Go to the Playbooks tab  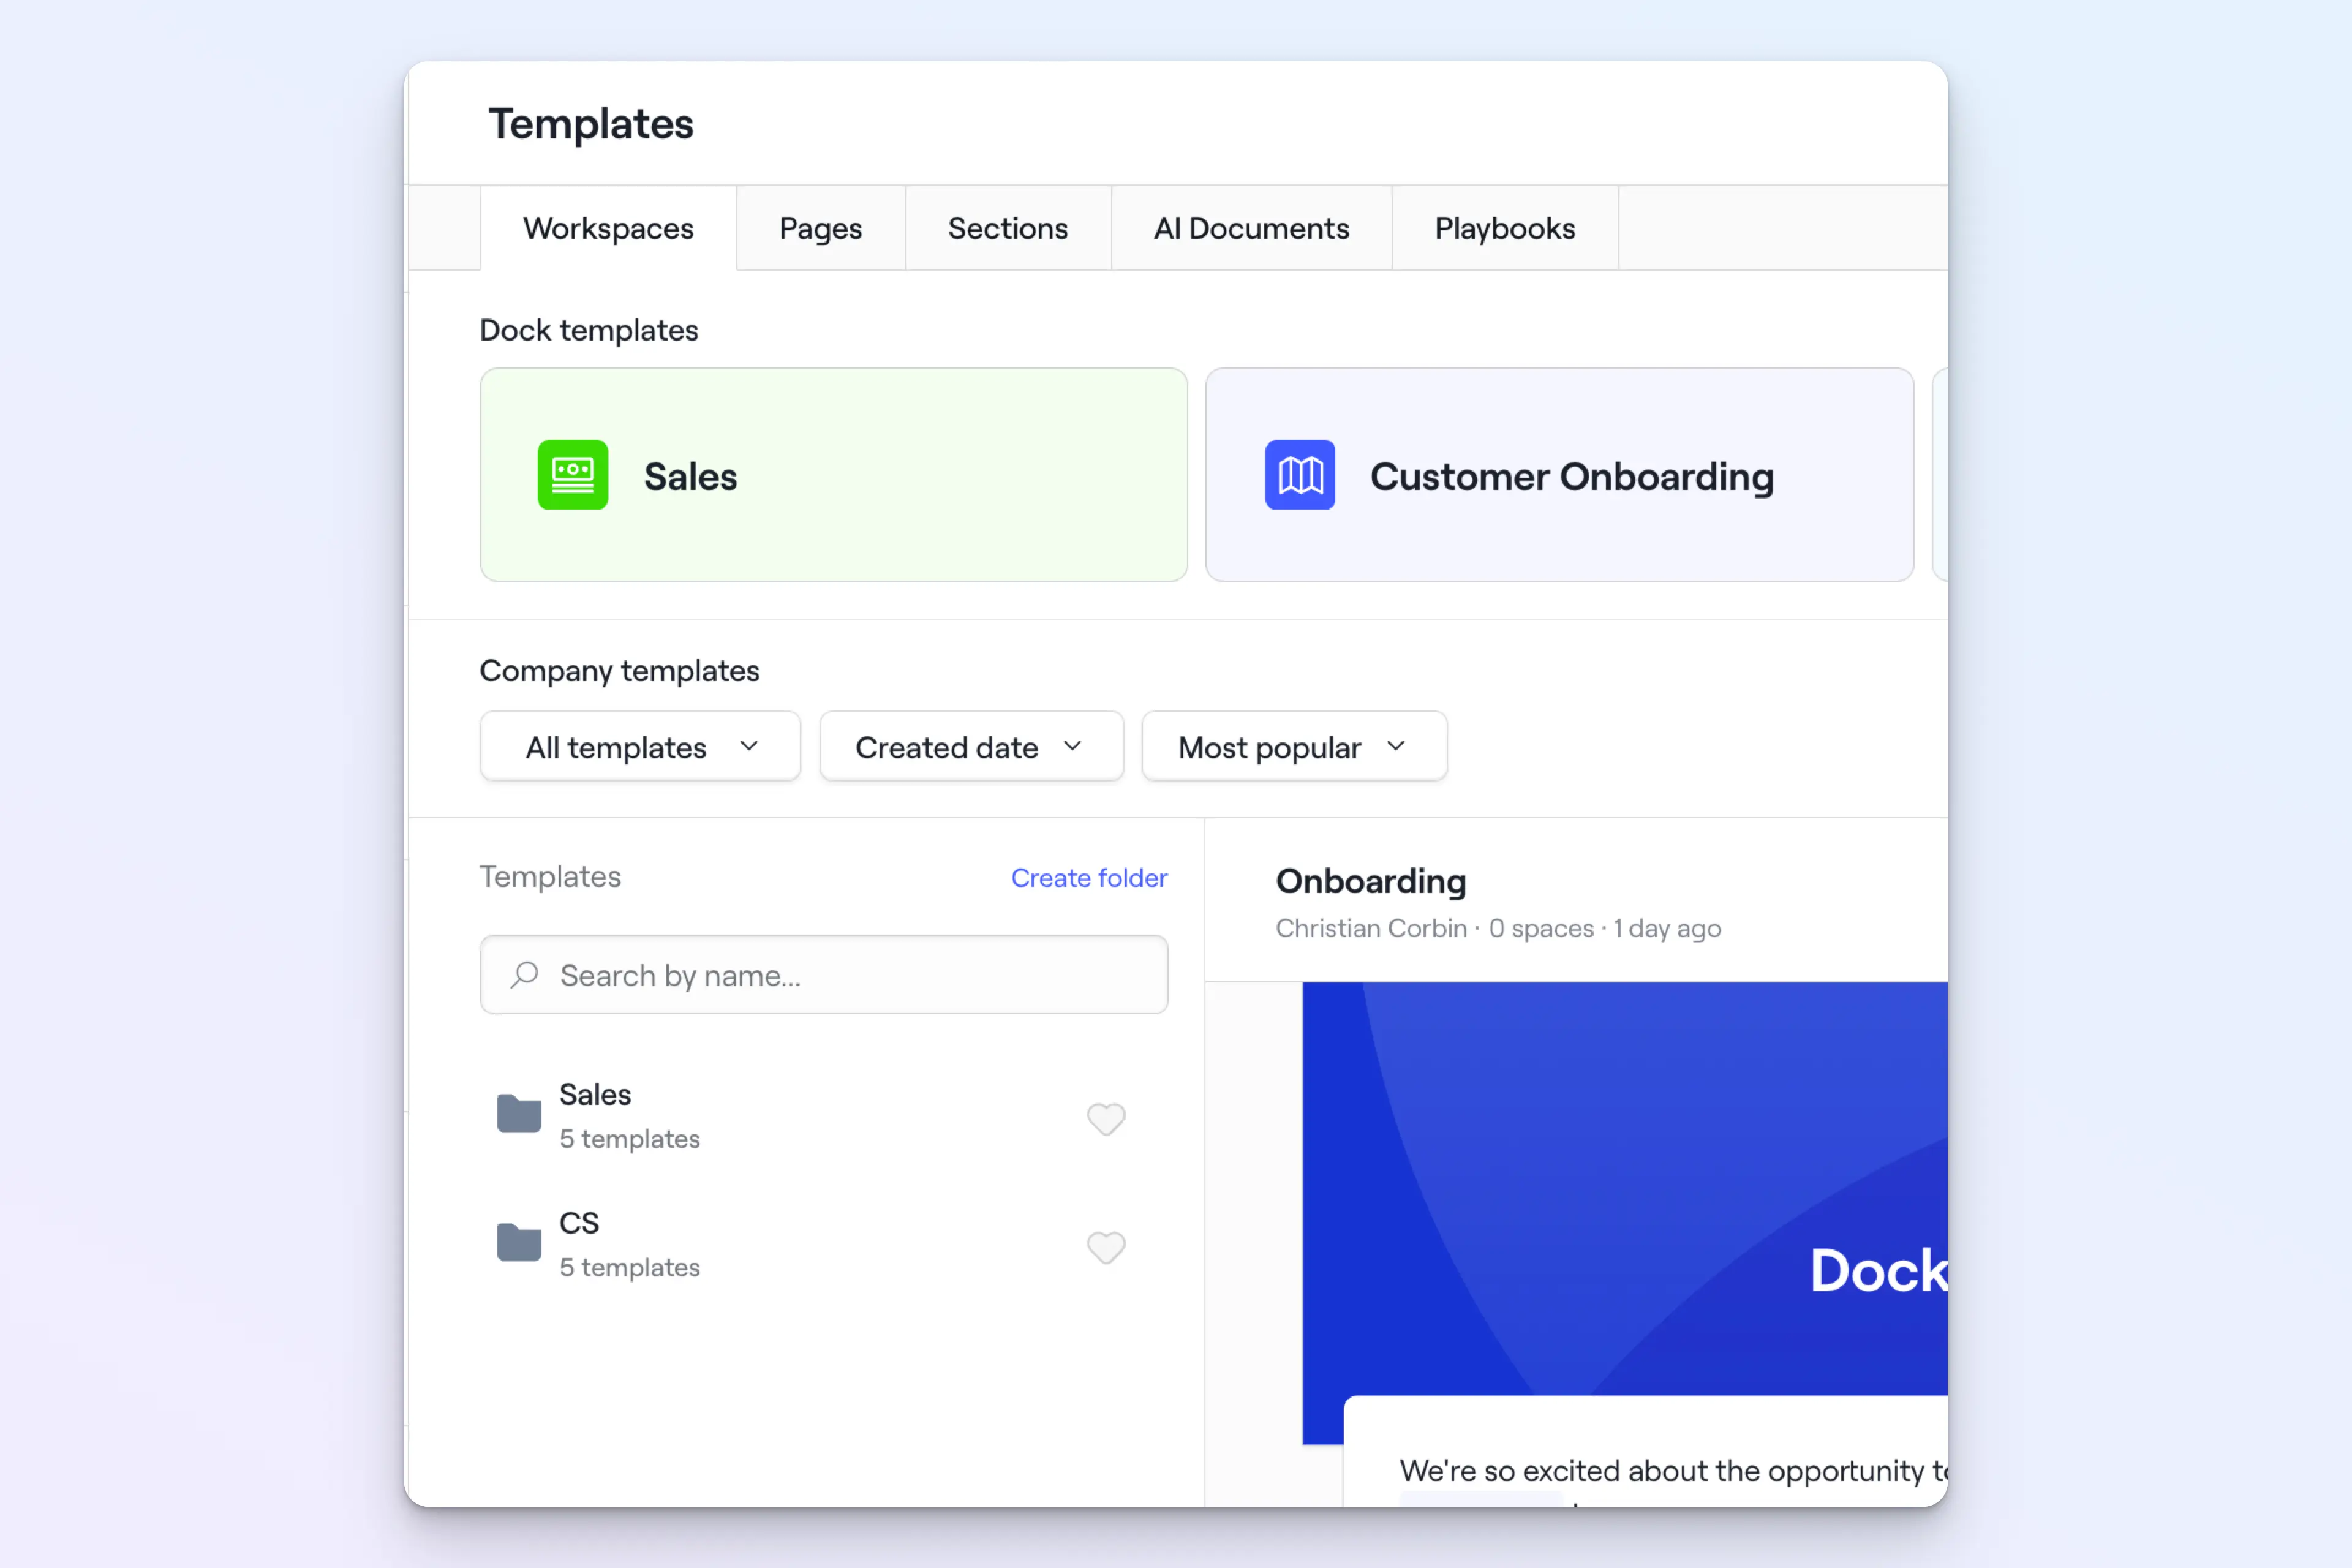coord(1504,229)
